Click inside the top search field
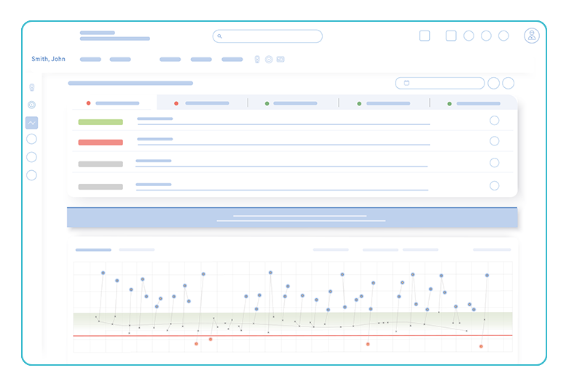This screenshot has height=389, width=569. point(267,36)
